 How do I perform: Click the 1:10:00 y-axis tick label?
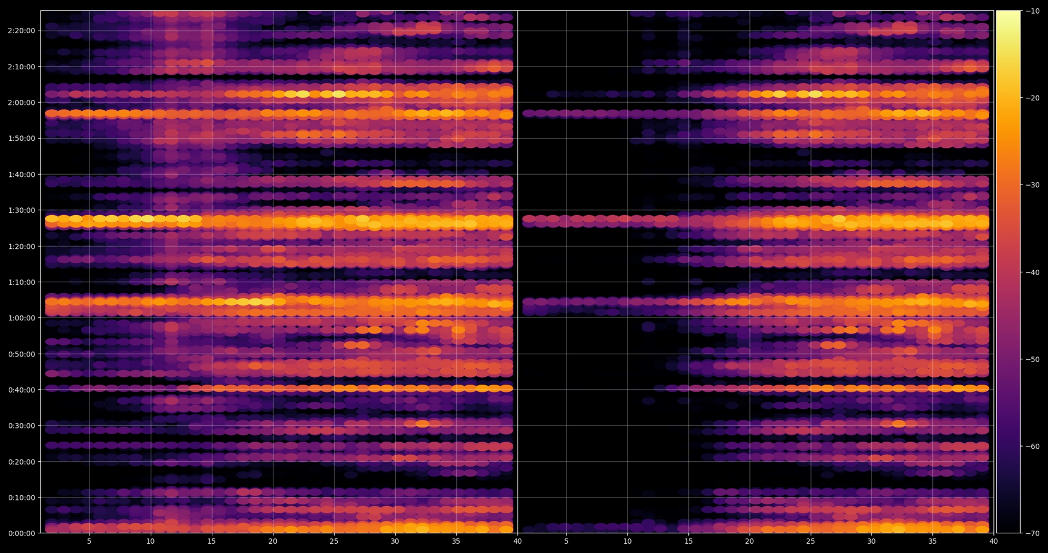(x=21, y=282)
